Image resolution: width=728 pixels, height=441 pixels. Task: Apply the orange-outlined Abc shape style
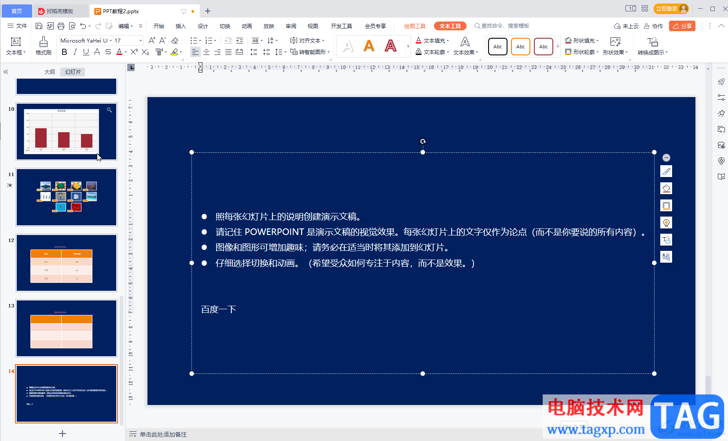[521, 47]
